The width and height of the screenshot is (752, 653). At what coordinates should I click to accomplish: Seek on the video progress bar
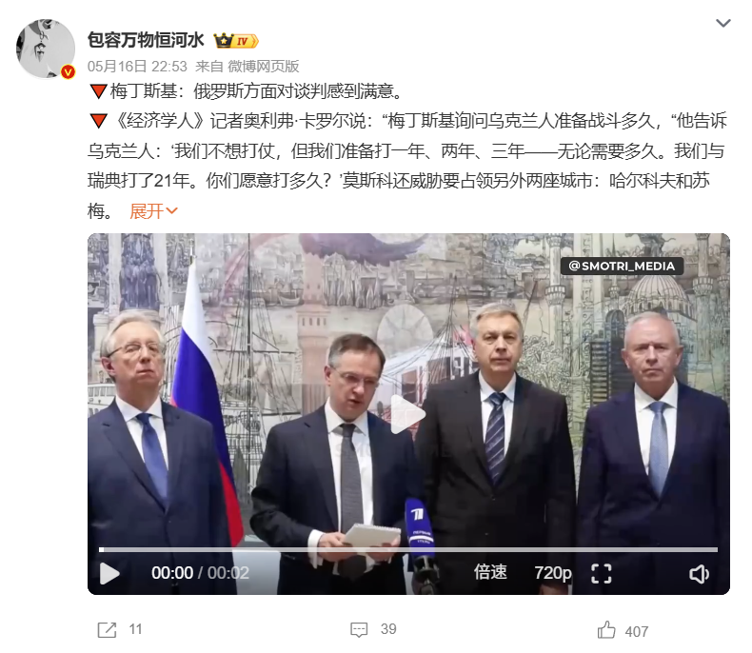[x=408, y=549]
